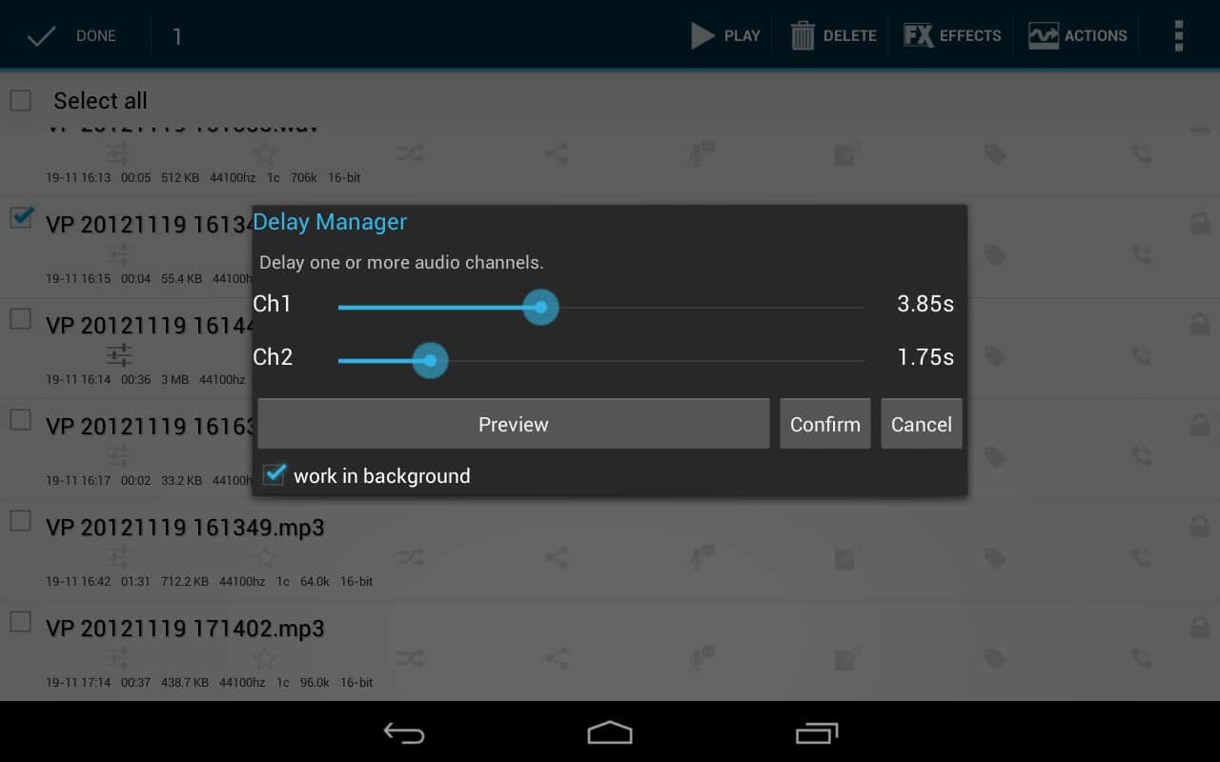Viewport: 1220px width, 762px height.
Task: Check the Select all checkbox
Action: point(20,100)
